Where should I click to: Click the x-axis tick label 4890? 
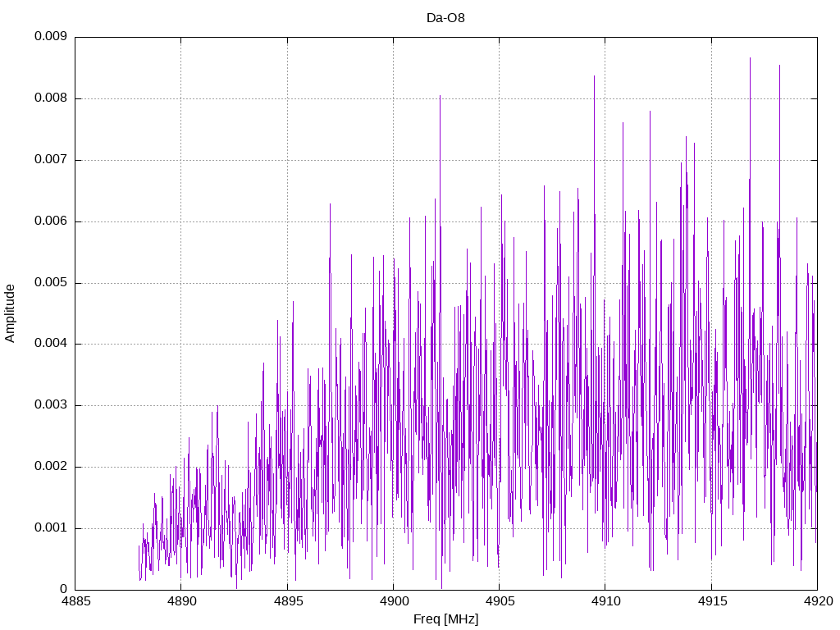pos(182,601)
